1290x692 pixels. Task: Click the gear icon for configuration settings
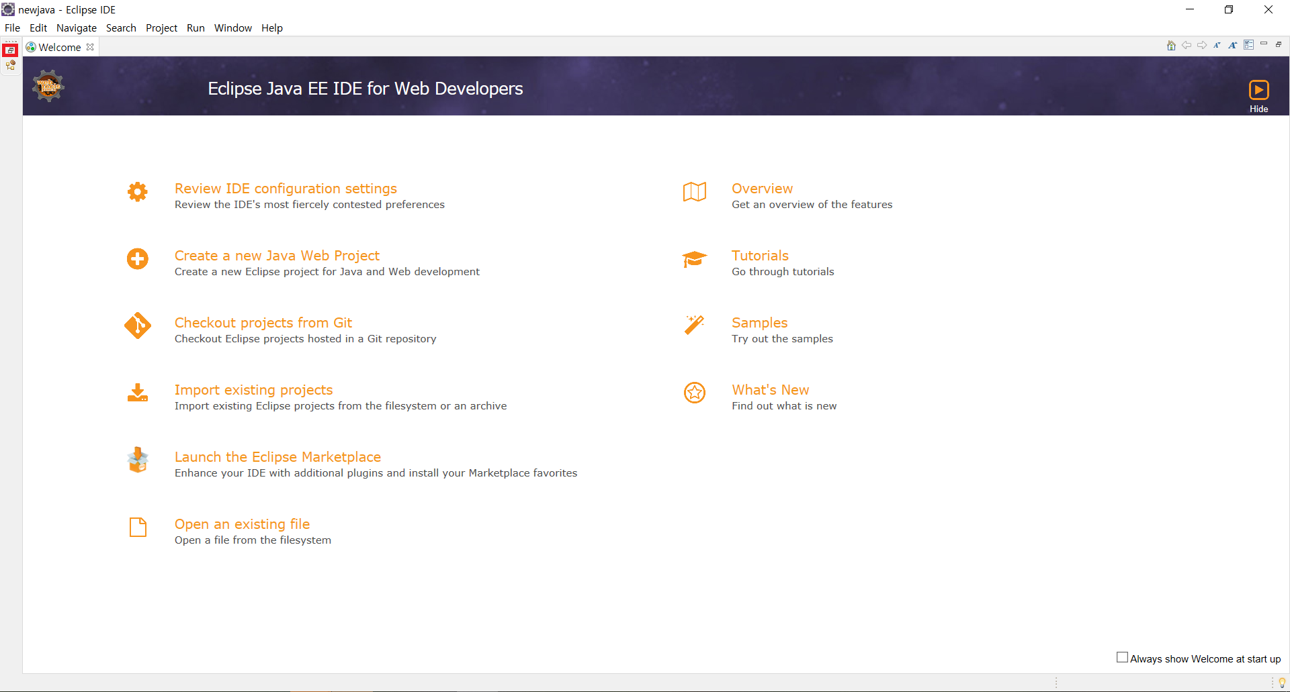point(138,192)
